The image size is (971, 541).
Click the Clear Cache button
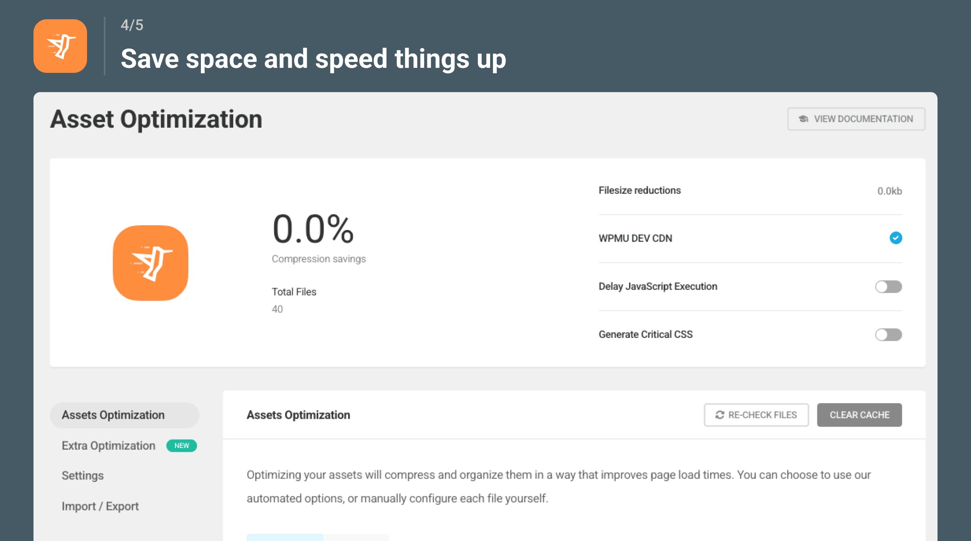coord(860,415)
